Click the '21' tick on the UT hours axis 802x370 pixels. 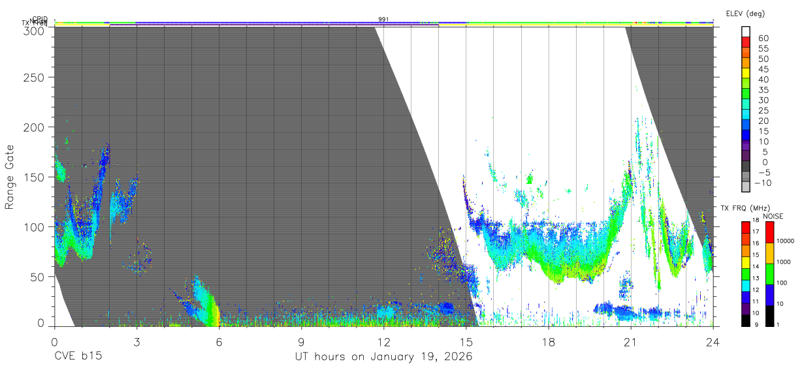[630, 341]
